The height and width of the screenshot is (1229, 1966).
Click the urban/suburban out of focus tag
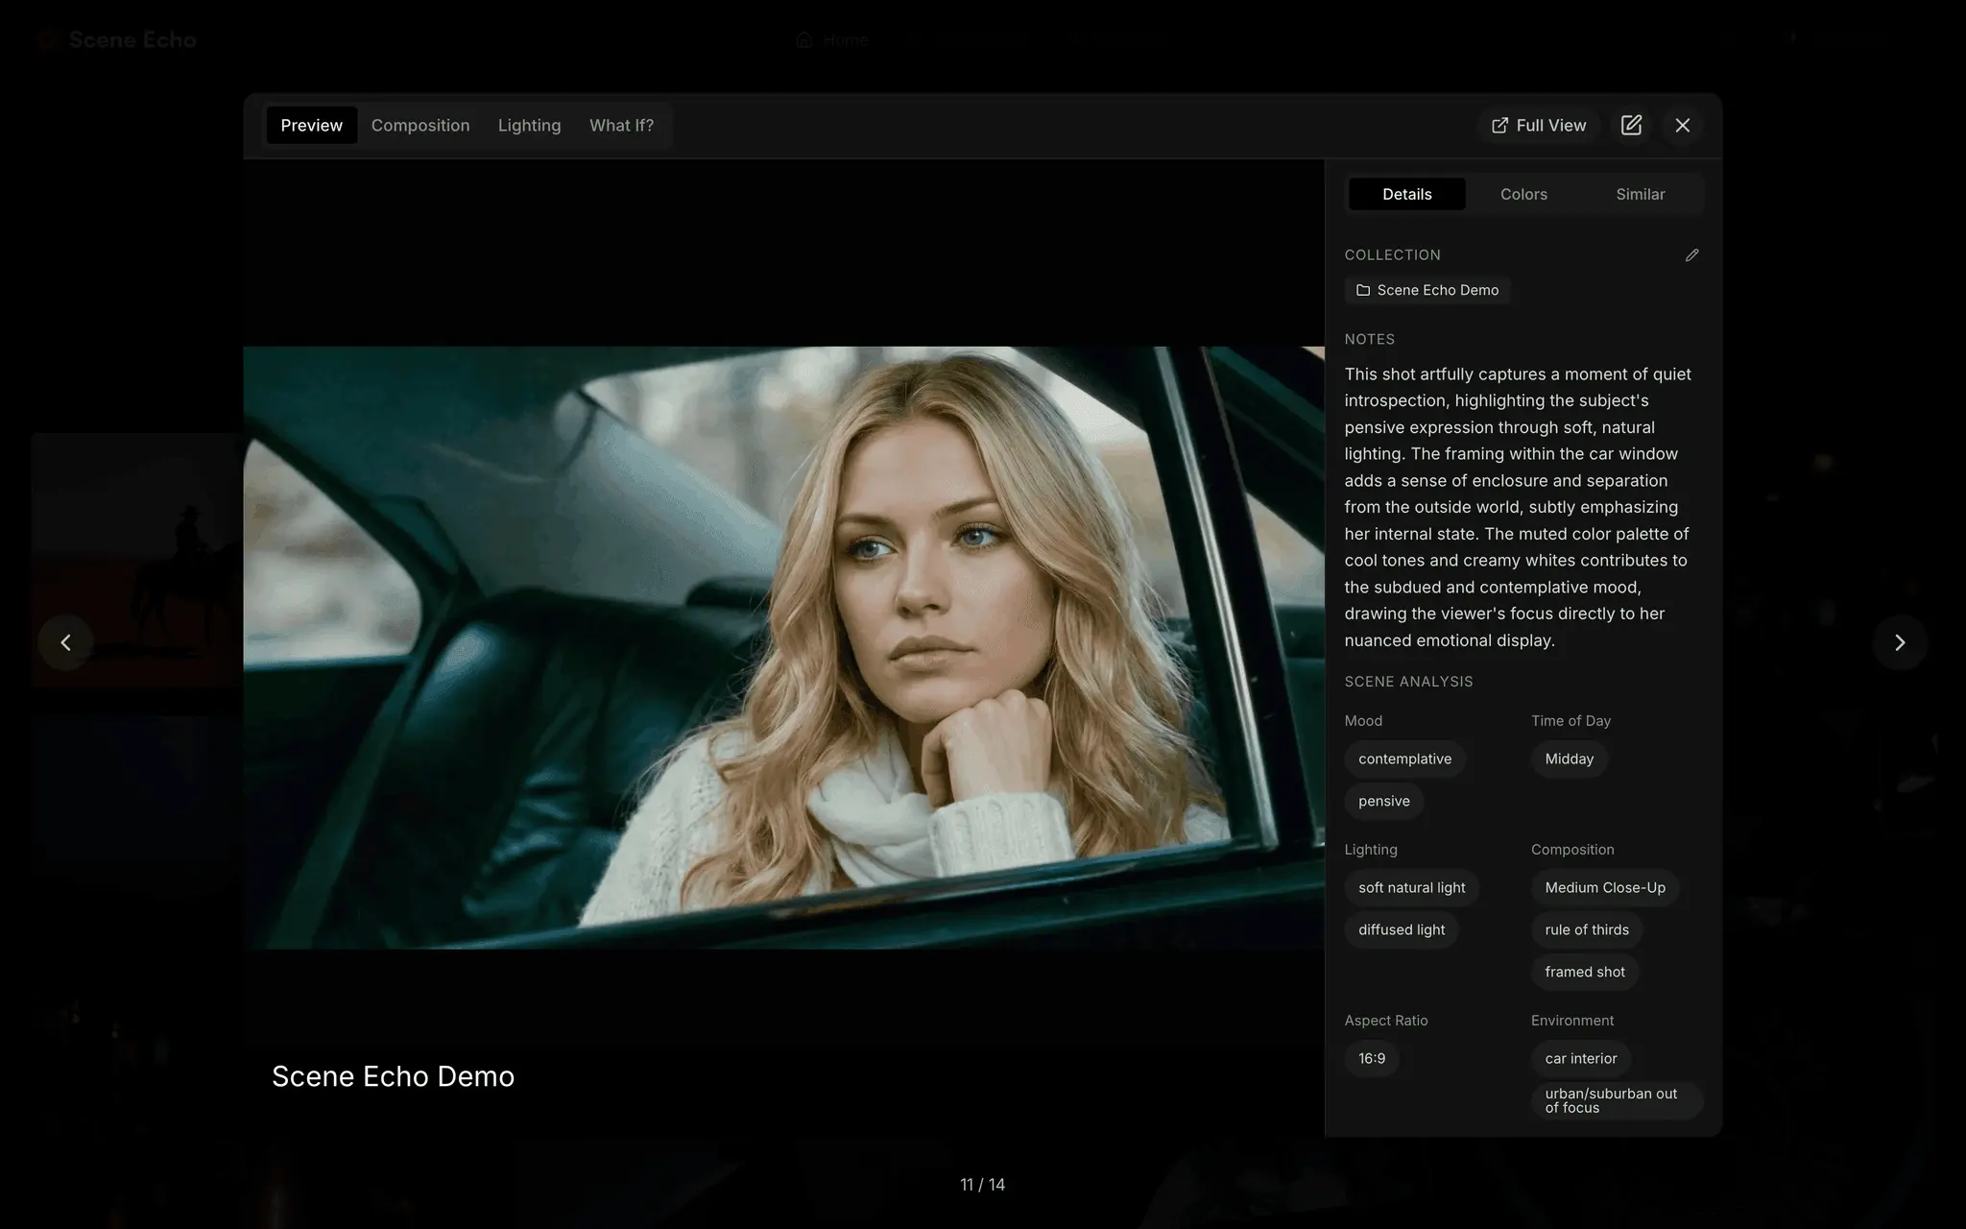[1617, 1100]
